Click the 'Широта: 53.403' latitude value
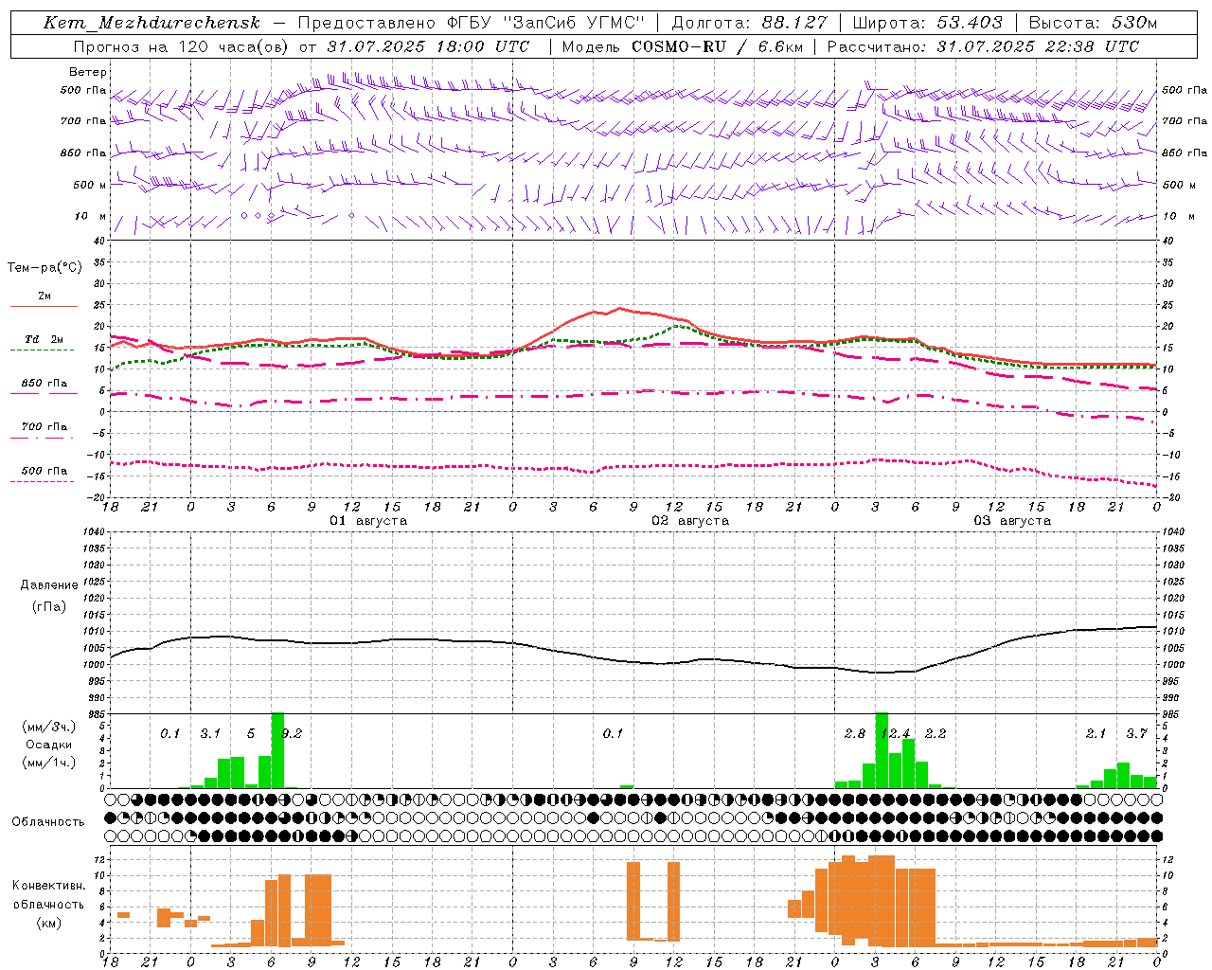Screen dimensions: 1212x970 (927, 23)
